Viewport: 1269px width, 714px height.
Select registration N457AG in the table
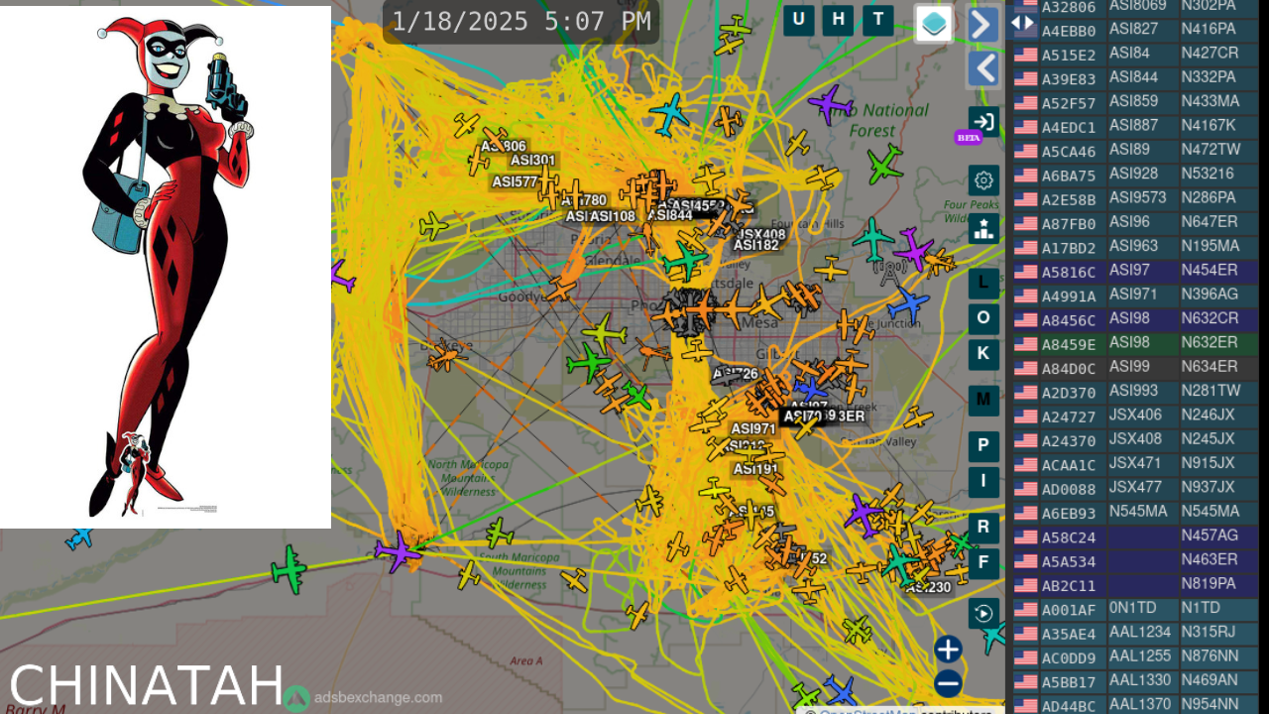(x=1210, y=535)
